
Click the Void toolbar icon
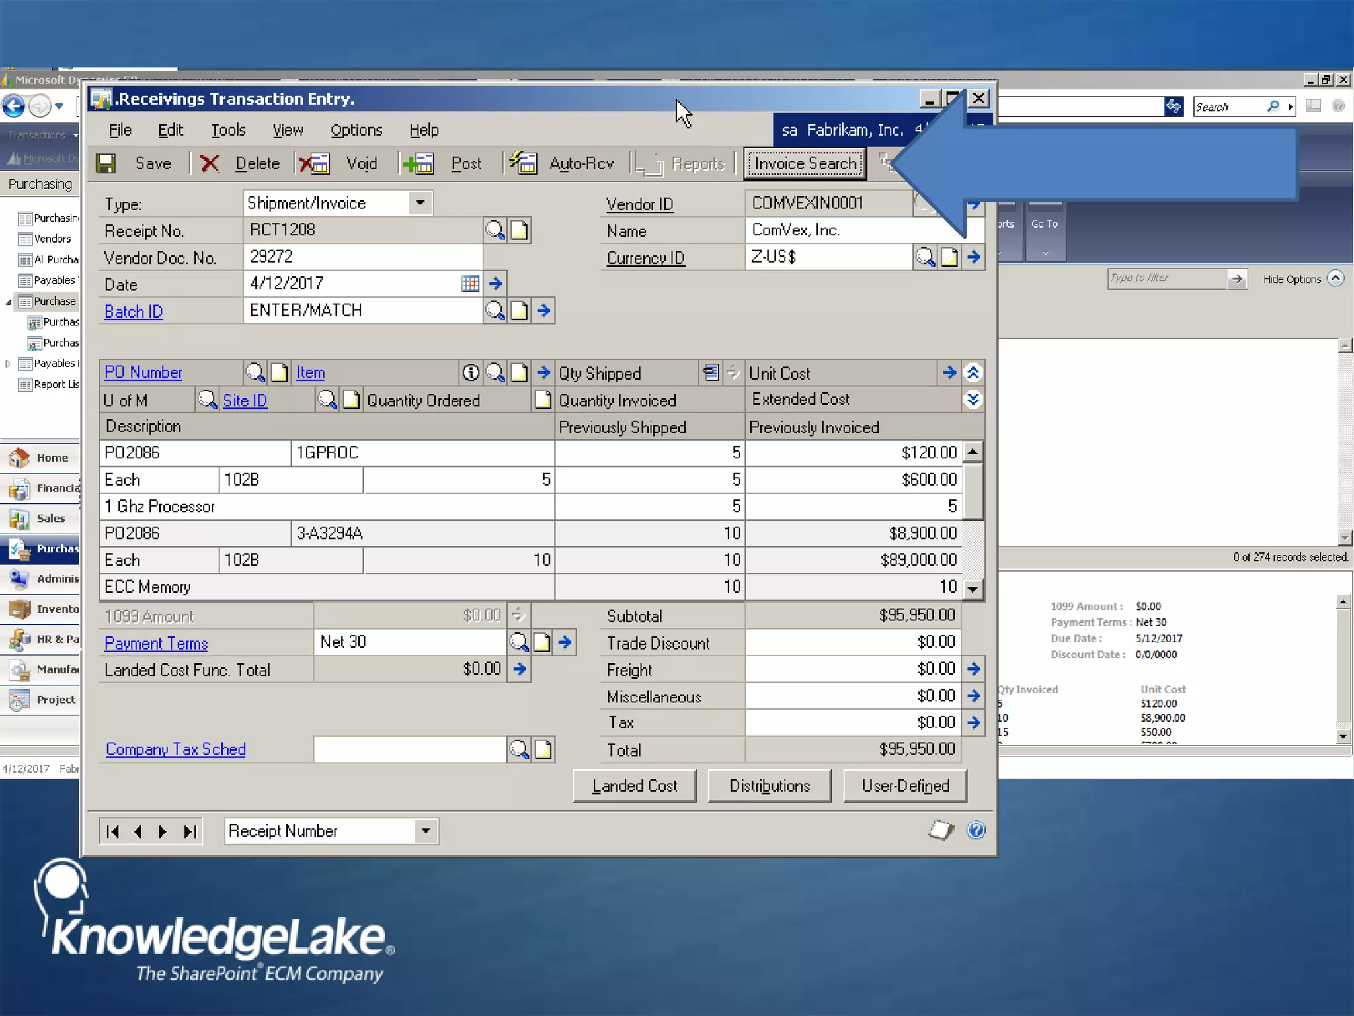(x=315, y=163)
